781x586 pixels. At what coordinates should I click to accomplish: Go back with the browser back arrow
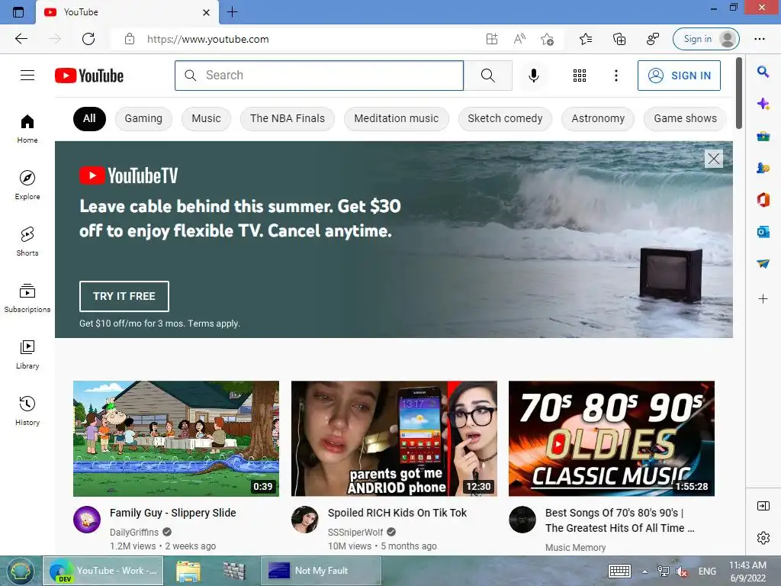21,39
